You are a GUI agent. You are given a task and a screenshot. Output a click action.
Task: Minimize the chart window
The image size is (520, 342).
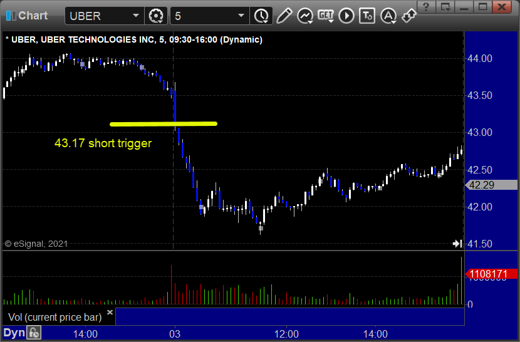pos(464,7)
